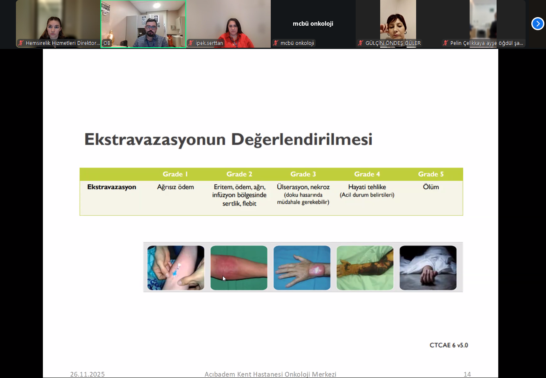Click the necrotic blackened arm photo

365,268
